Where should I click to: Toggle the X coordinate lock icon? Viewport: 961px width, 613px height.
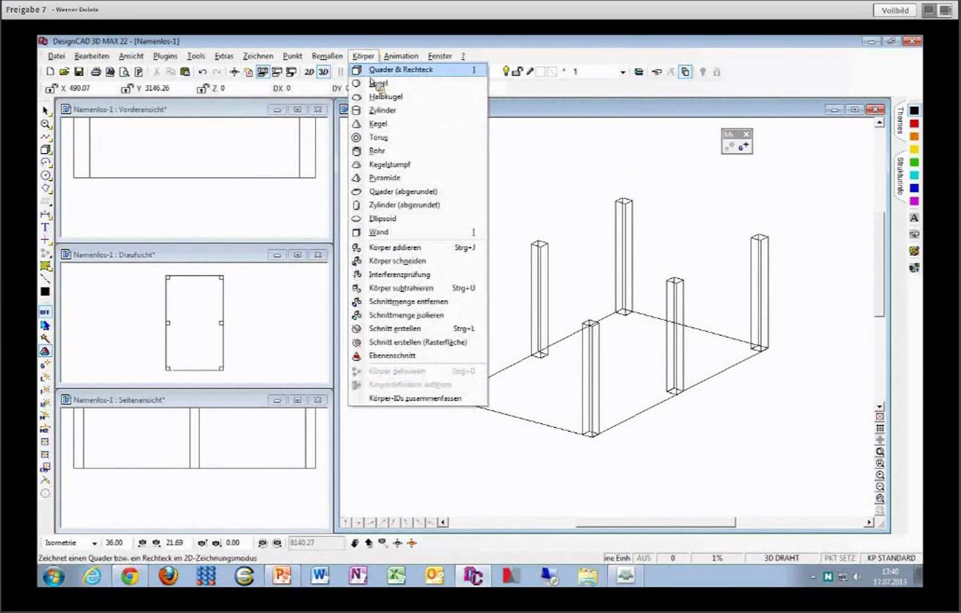[x=51, y=88]
